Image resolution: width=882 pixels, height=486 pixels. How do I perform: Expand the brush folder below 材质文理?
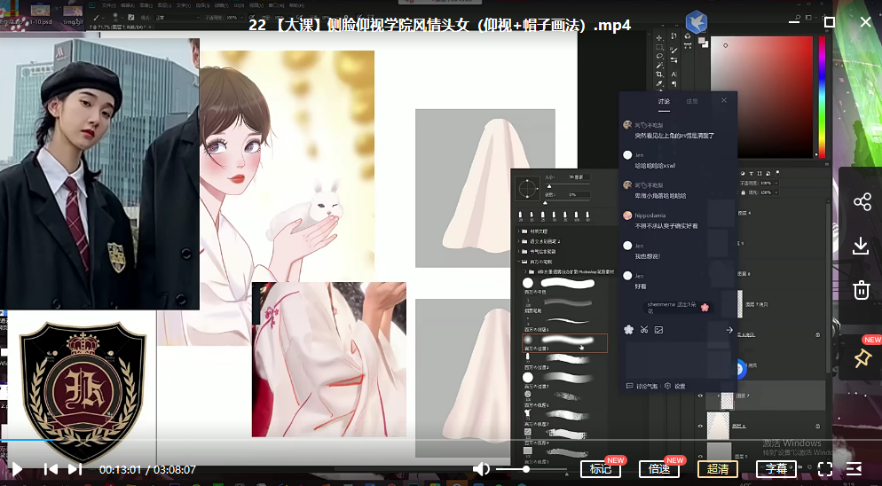click(518, 241)
